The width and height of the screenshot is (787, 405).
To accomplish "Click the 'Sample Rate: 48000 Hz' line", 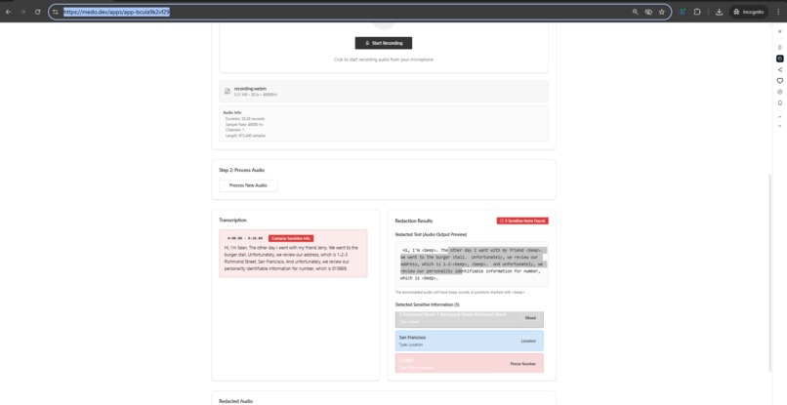I will 244,124.
